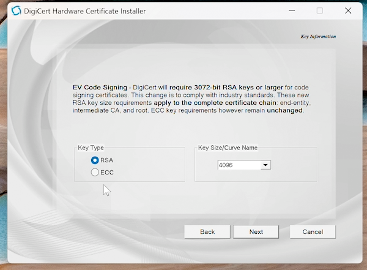Go to previous step with Back
The width and height of the screenshot is (367, 270).
[207, 231]
